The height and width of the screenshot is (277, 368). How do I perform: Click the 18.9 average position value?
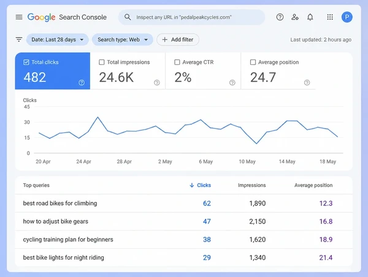(326, 240)
